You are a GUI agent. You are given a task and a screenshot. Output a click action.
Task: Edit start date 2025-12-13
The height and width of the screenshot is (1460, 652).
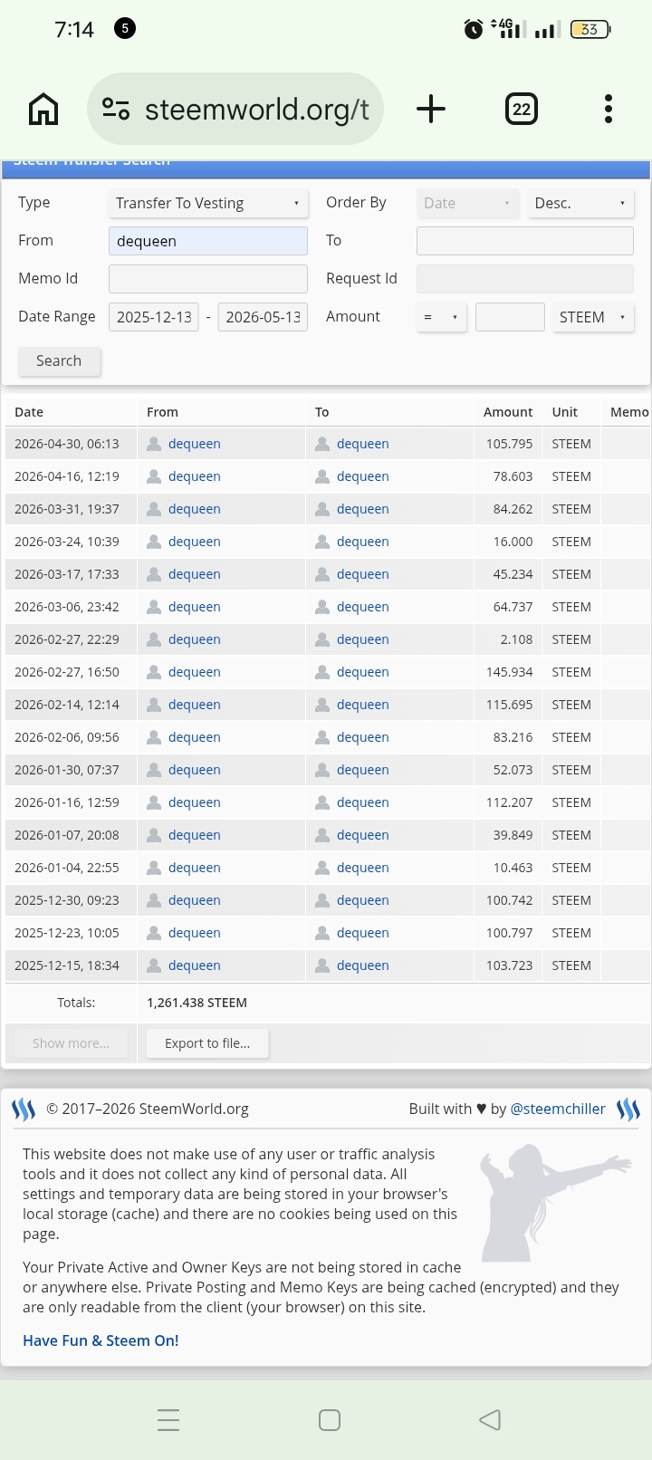click(x=154, y=317)
